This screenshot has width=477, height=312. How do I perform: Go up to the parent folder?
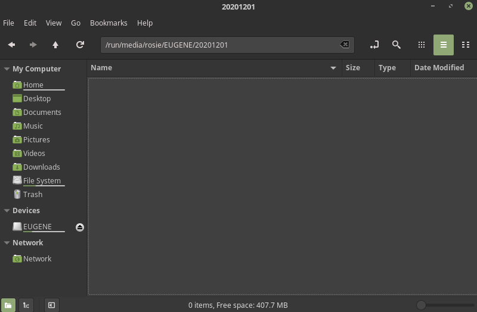[x=55, y=45]
